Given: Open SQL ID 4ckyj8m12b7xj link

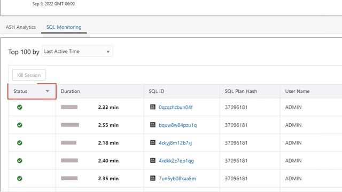Looking at the screenshot, I should pos(175,143).
